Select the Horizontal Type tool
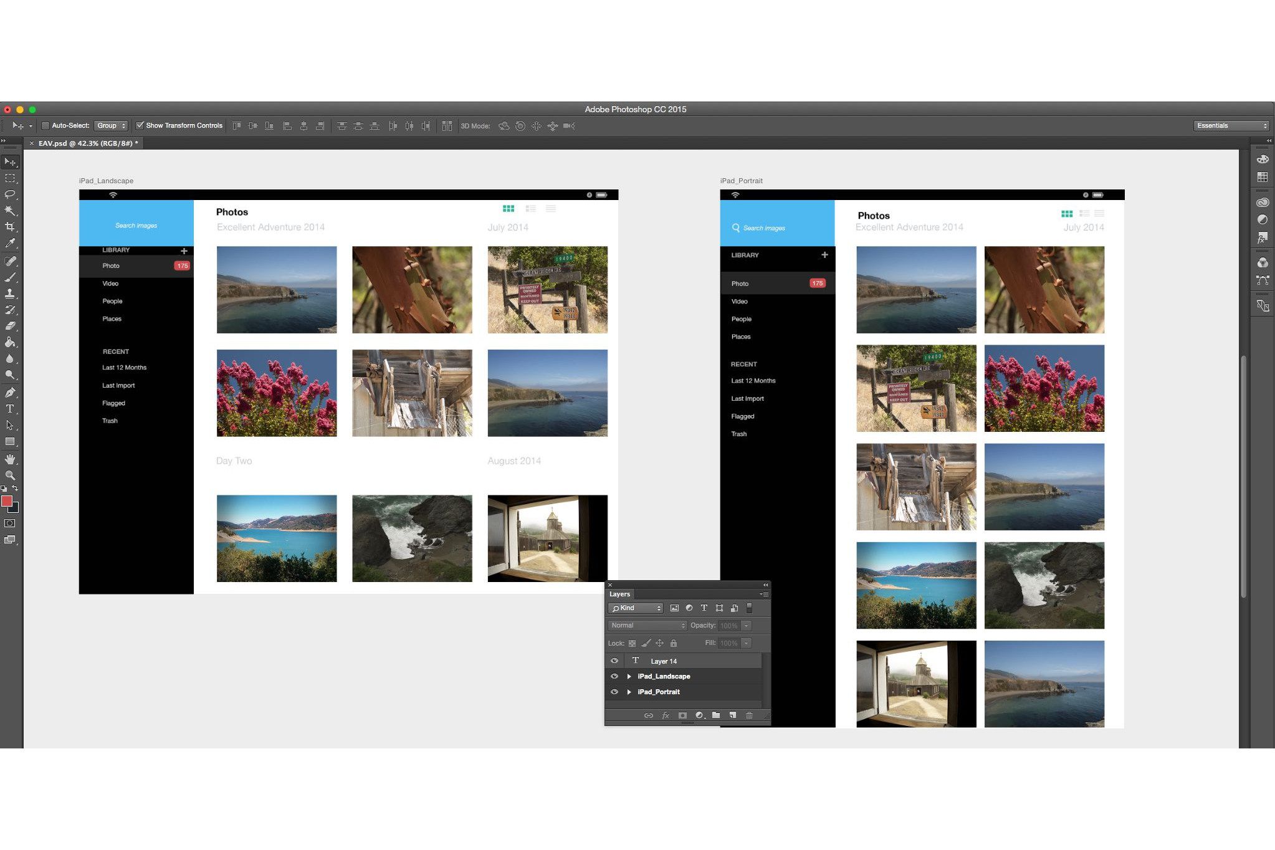1275x850 pixels. click(x=10, y=409)
